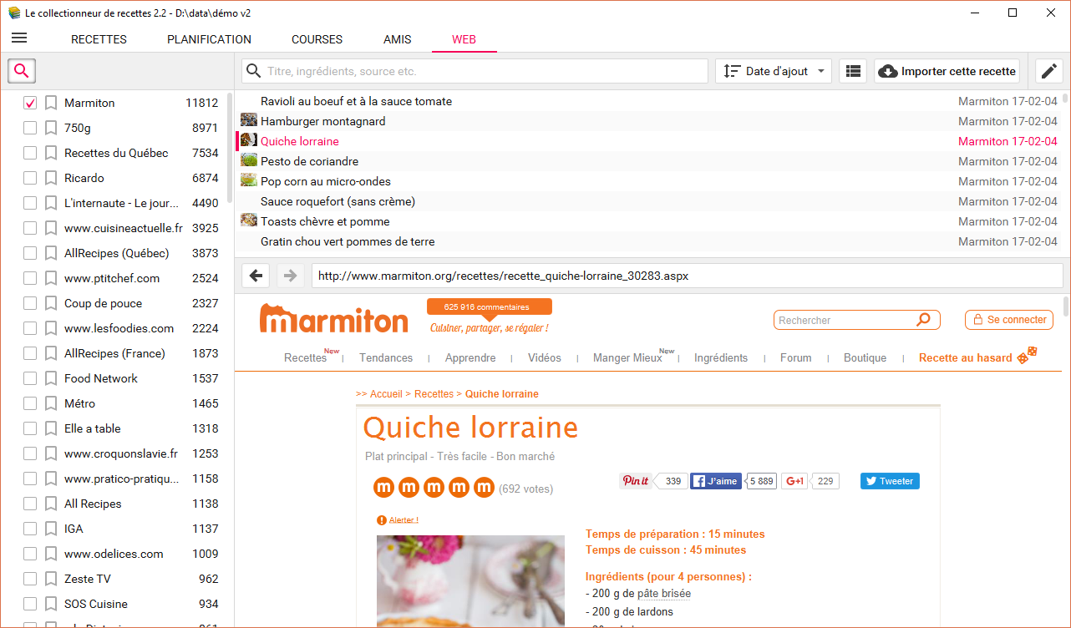Open the list view mode icon
Viewport: 1071px width, 628px height.
pyautogui.click(x=853, y=71)
